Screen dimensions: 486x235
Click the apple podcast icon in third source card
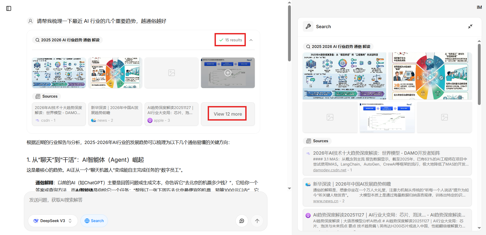pyautogui.click(x=150, y=120)
